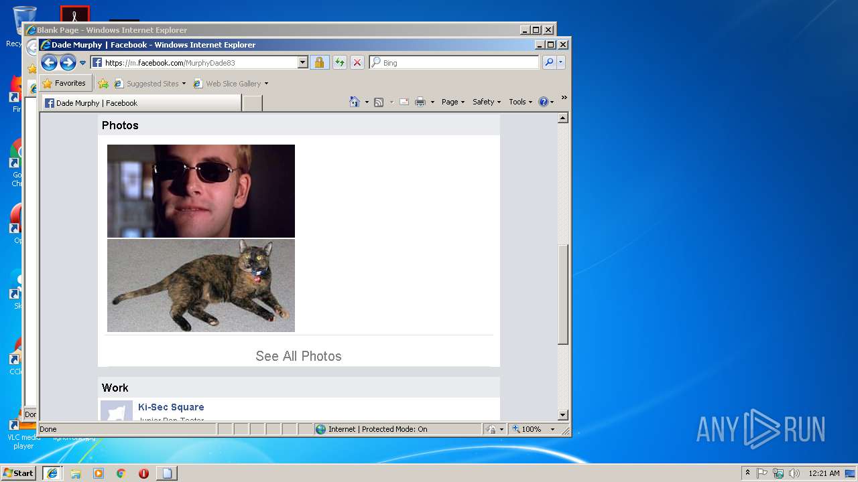The image size is (858, 482).
Task: Print the page with printer icon
Action: (x=420, y=102)
